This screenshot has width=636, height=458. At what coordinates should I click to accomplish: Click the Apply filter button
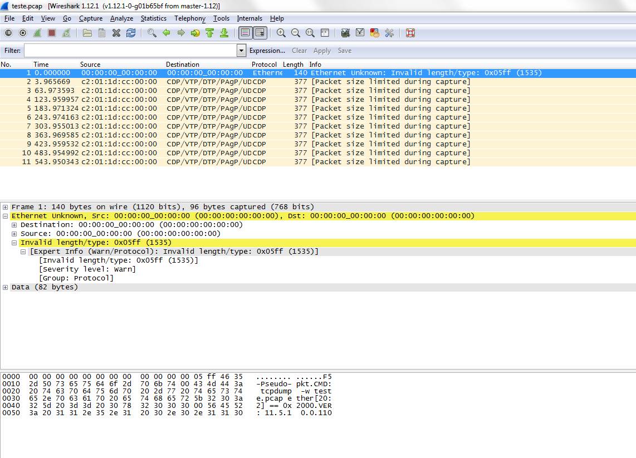click(322, 50)
